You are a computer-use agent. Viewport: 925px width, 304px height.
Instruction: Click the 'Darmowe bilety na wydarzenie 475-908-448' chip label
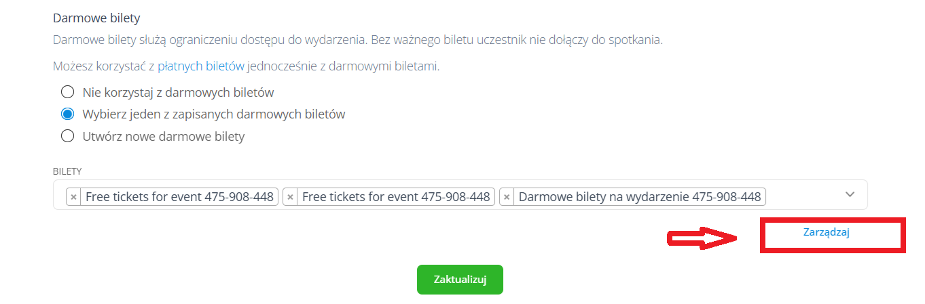pyautogui.click(x=639, y=197)
